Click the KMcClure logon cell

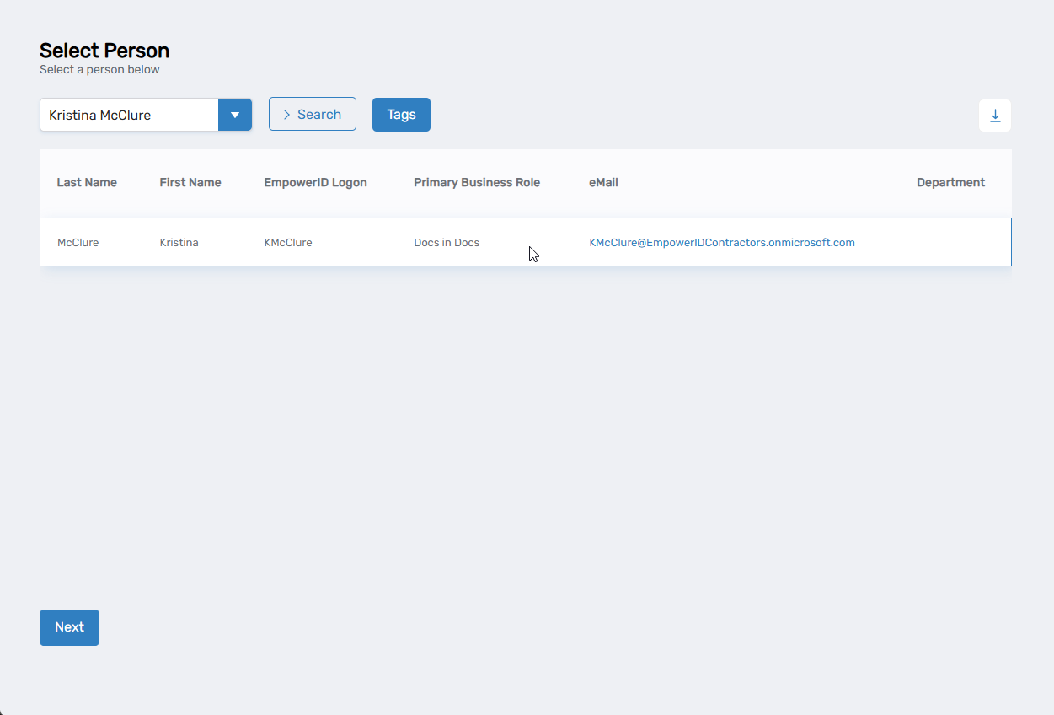(288, 243)
